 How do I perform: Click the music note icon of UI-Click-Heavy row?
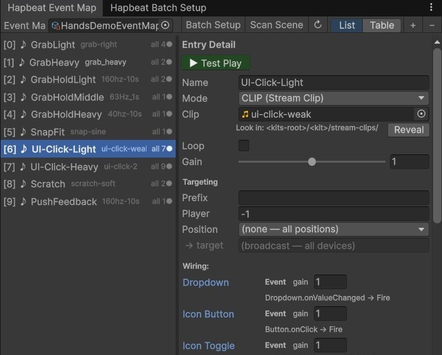[23, 166]
